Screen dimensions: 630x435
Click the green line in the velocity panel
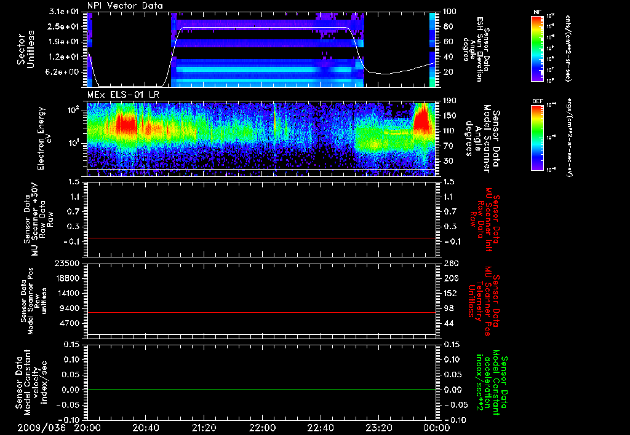(261, 390)
